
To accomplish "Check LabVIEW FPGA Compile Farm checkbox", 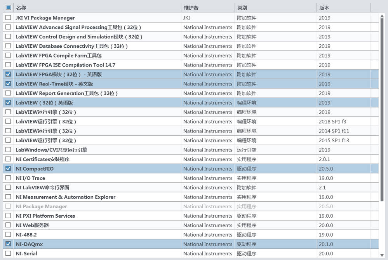I will coord(8,55).
